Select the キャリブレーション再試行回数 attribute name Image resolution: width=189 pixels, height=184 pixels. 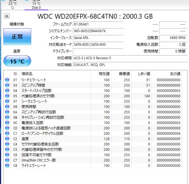(43, 117)
